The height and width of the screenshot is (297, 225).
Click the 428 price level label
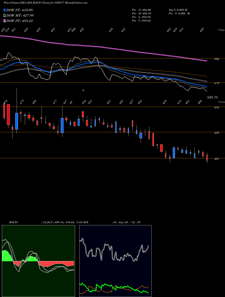pos(216,133)
